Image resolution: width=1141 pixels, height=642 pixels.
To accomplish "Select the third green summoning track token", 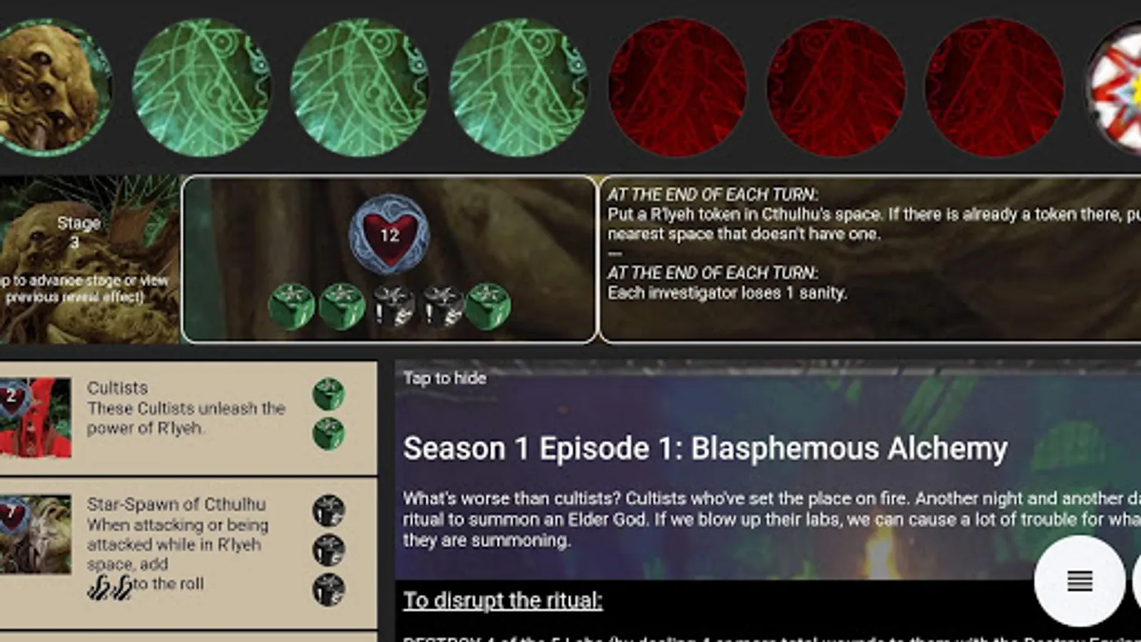I will (x=518, y=87).
